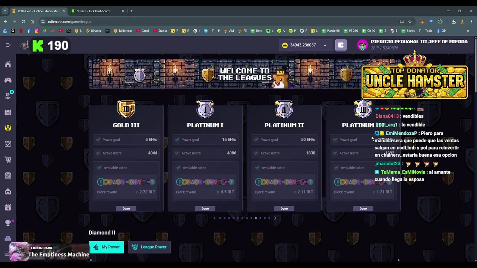Open the Tools bookmarks folder
The image size is (477, 268).
pos(426,31)
